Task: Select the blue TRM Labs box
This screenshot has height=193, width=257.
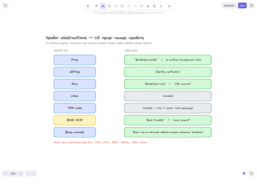Action: tap(75, 108)
